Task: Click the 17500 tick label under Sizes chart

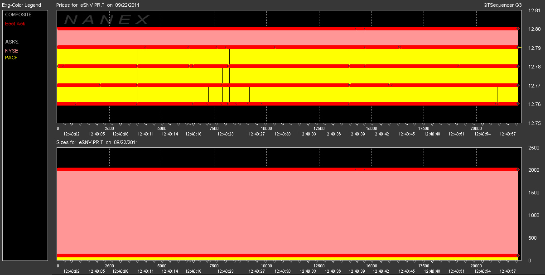Action: [x=424, y=266]
